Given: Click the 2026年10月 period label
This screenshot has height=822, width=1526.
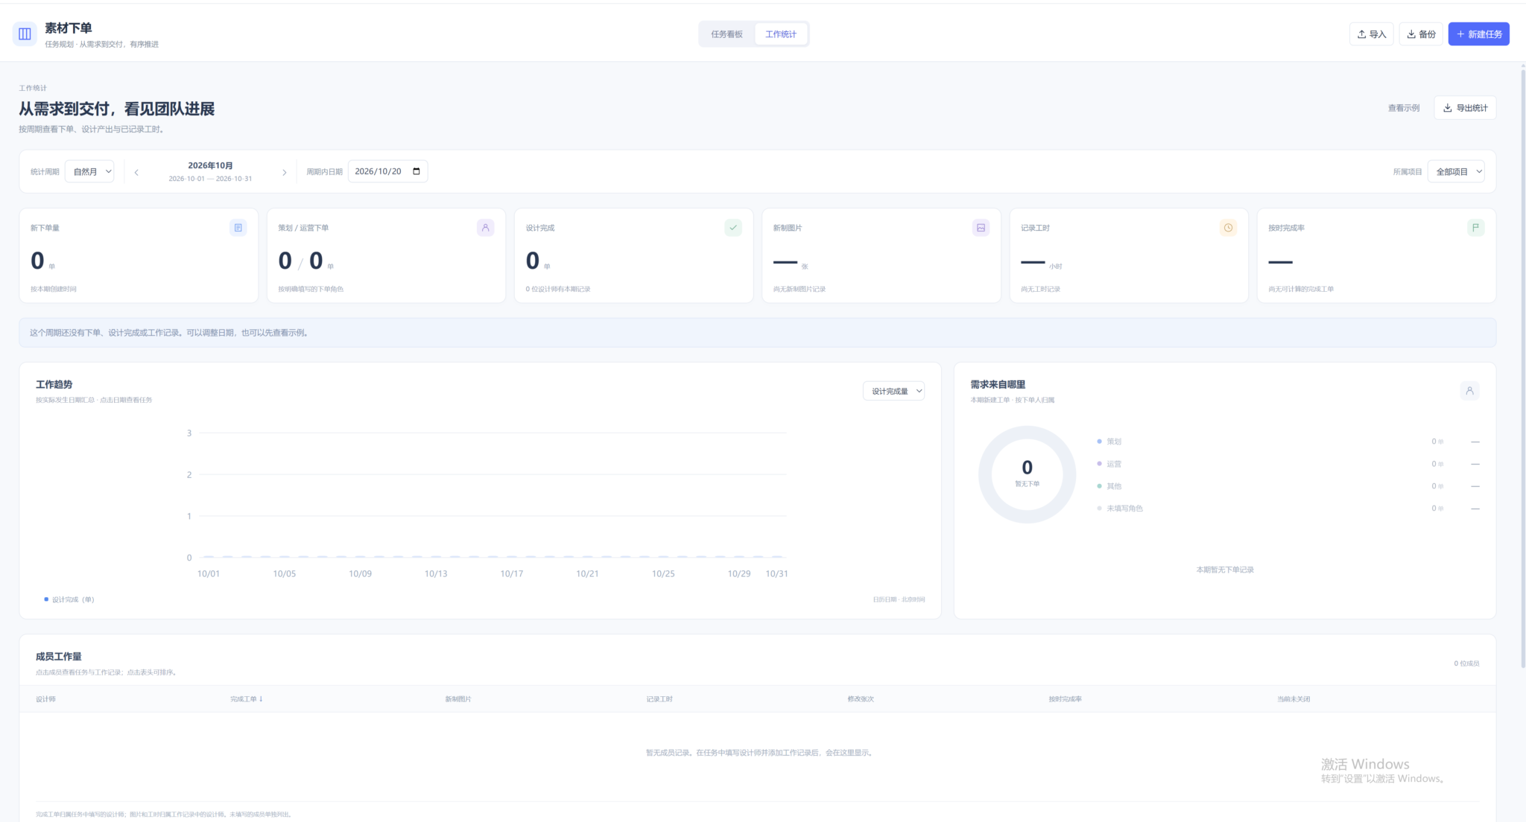Looking at the screenshot, I should (x=210, y=165).
